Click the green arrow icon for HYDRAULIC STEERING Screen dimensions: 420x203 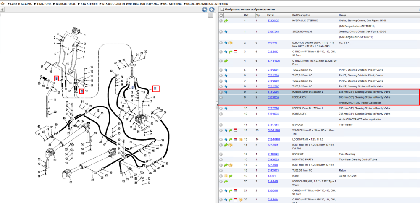click(x=226, y=21)
